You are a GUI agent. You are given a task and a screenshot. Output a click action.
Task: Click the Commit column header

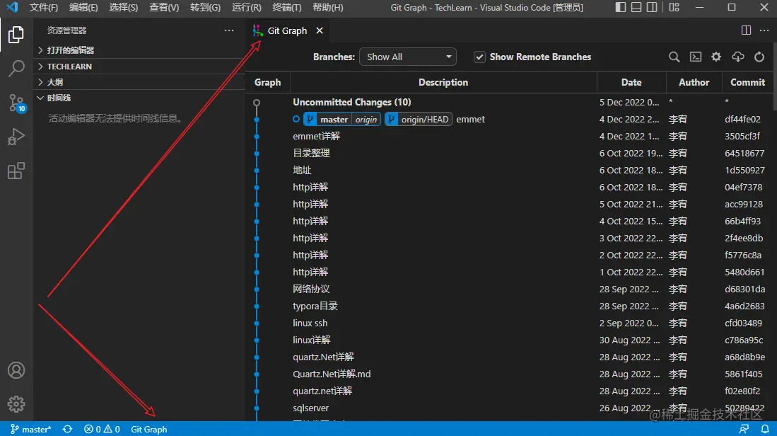coord(747,82)
